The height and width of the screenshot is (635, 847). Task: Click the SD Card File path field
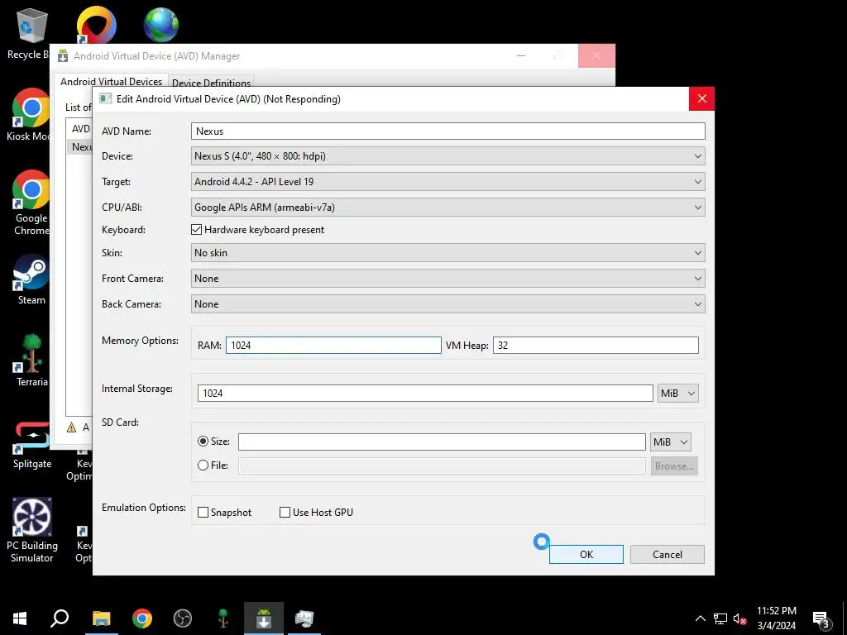coord(442,466)
